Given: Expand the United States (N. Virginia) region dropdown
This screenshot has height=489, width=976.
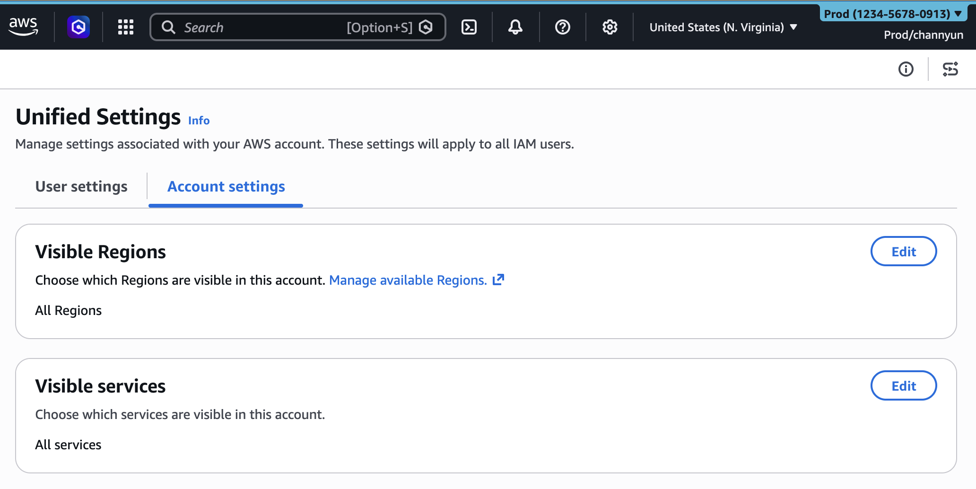Looking at the screenshot, I should pos(723,27).
